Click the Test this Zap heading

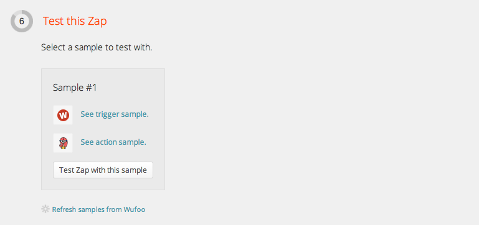(75, 21)
